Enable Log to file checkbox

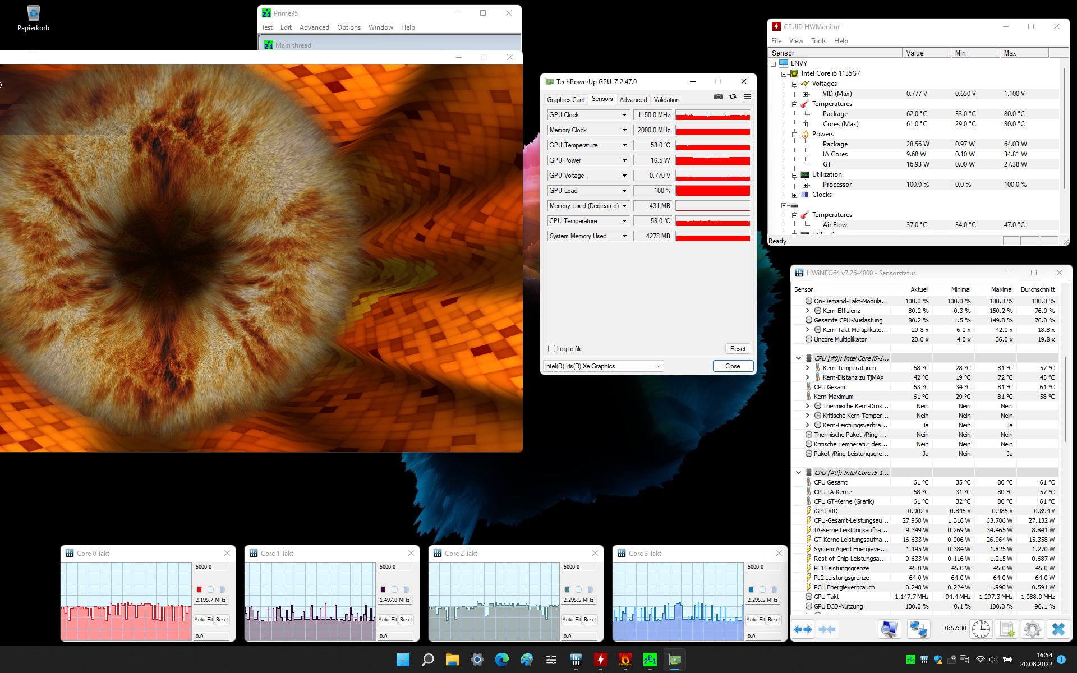(x=551, y=348)
